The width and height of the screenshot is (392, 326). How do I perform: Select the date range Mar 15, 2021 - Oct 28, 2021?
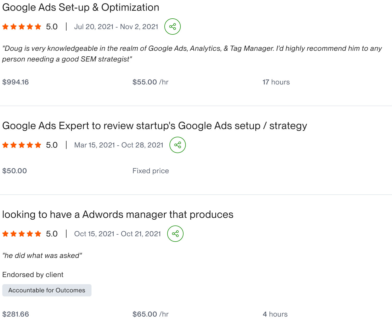coord(119,145)
